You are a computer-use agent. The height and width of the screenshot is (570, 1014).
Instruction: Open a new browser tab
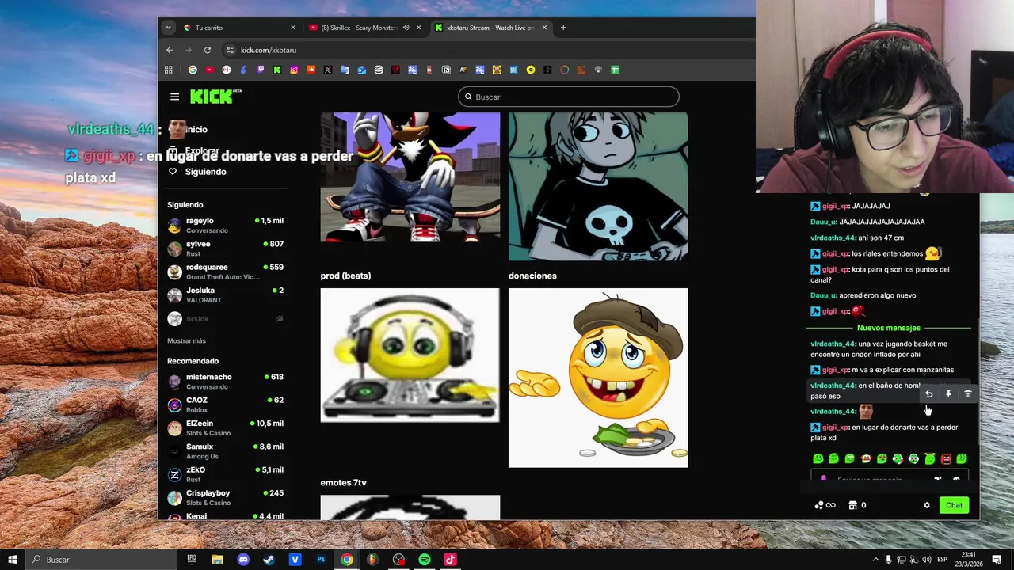coord(563,28)
